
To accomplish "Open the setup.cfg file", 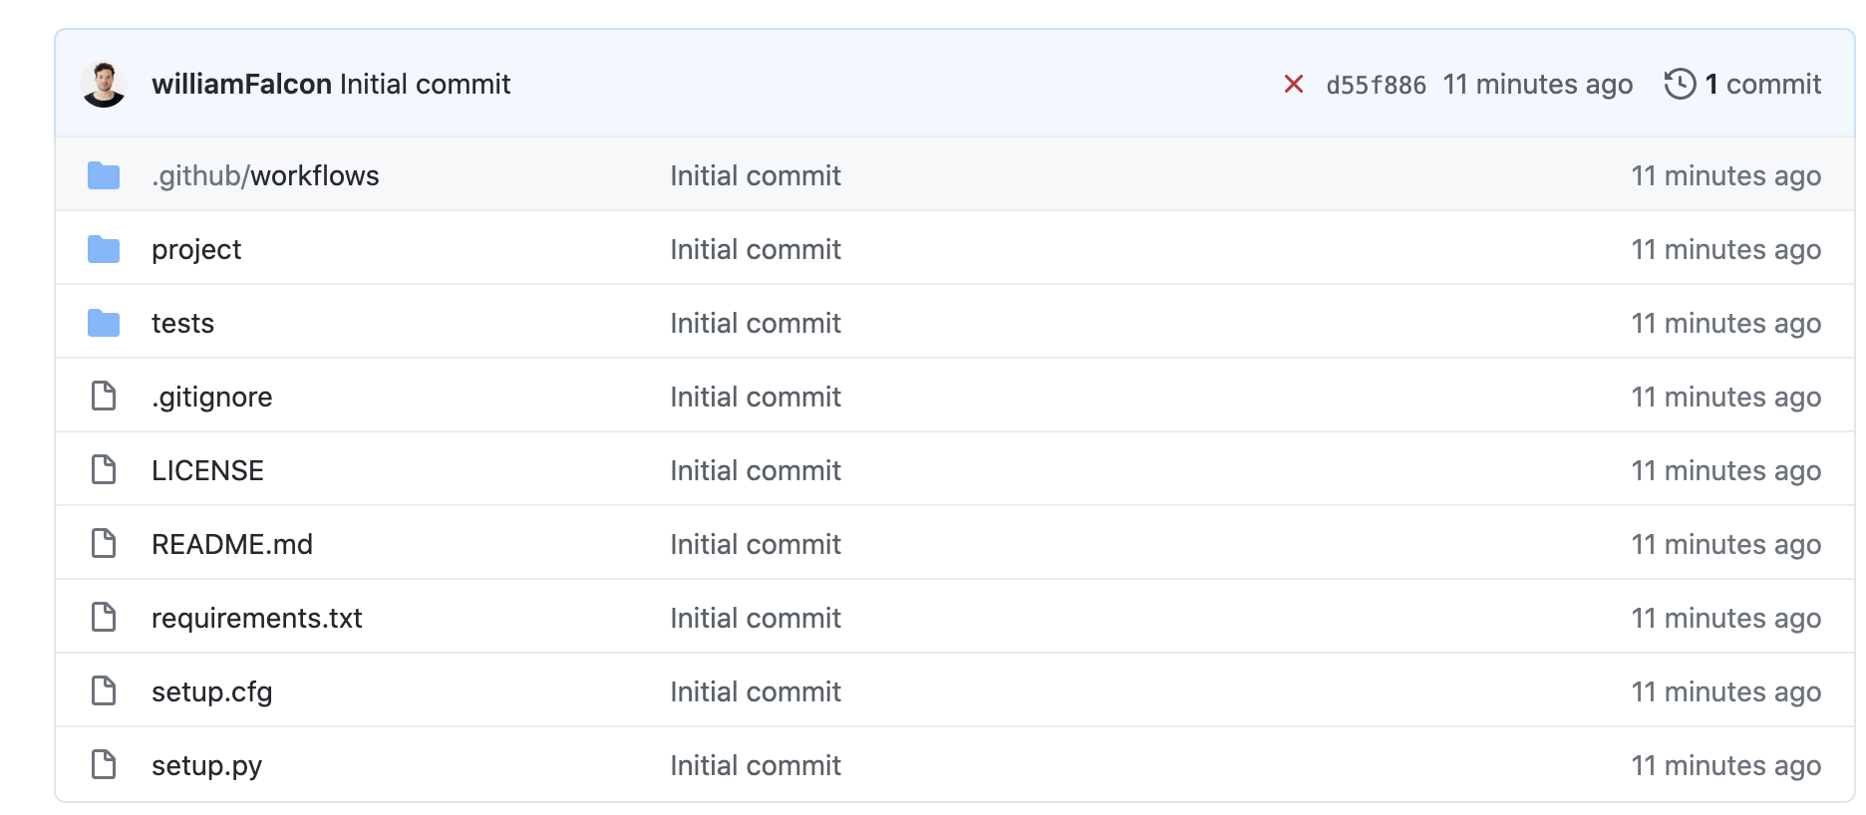I will (x=211, y=692).
